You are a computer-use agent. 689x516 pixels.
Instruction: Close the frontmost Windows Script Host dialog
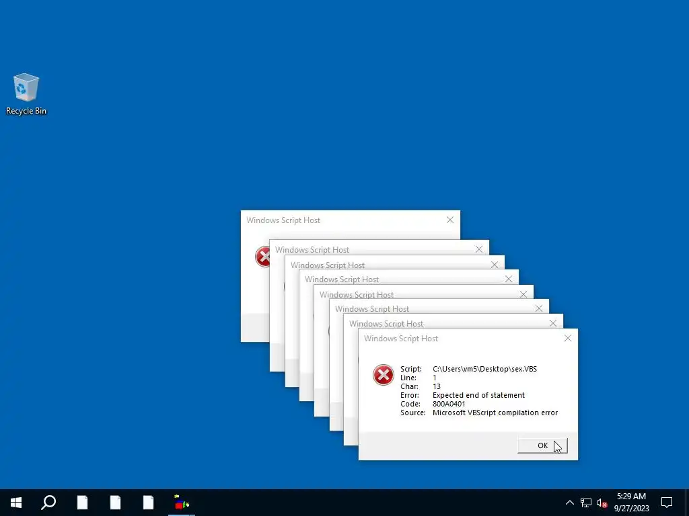pyautogui.click(x=568, y=338)
